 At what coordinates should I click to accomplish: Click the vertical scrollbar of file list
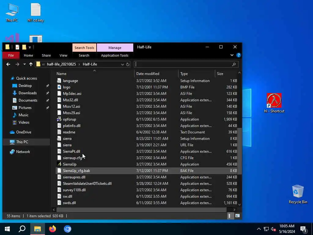coord(239,151)
